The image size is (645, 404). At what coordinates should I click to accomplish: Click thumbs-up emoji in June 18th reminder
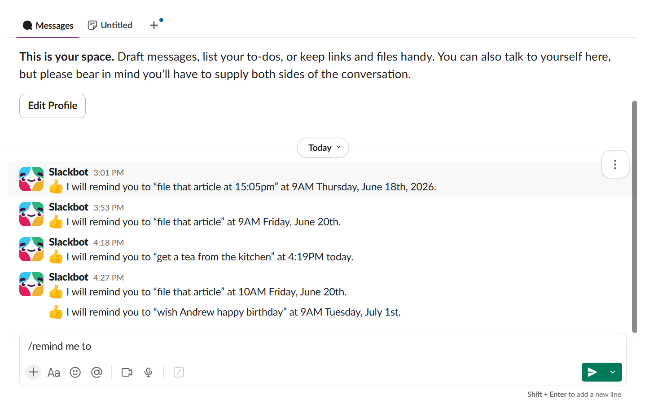coord(56,187)
